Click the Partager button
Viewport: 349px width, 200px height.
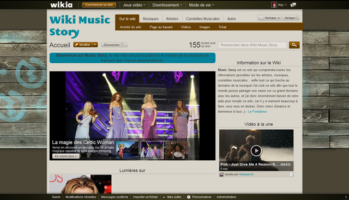291,18
